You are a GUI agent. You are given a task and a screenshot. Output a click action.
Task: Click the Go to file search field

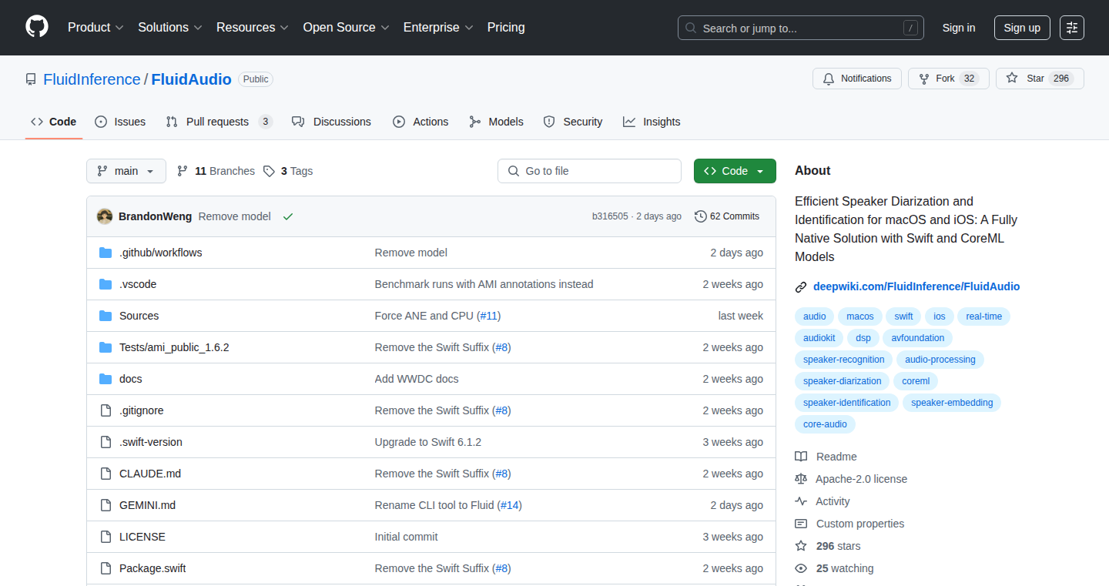[589, 171]
